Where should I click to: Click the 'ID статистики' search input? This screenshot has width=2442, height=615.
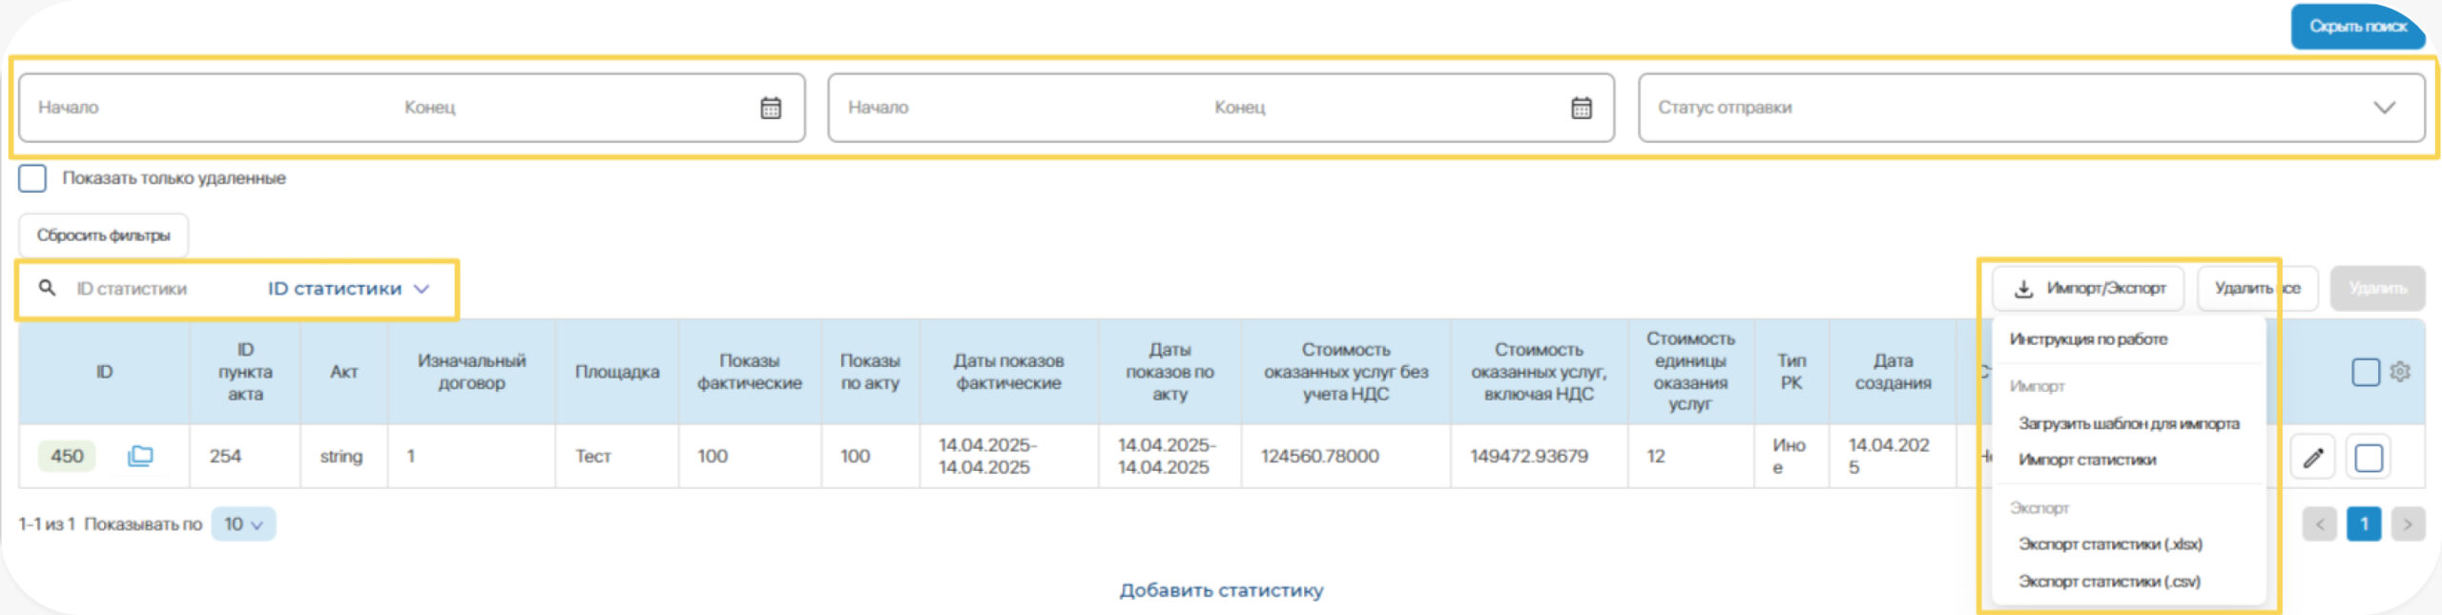coord(153,289)
